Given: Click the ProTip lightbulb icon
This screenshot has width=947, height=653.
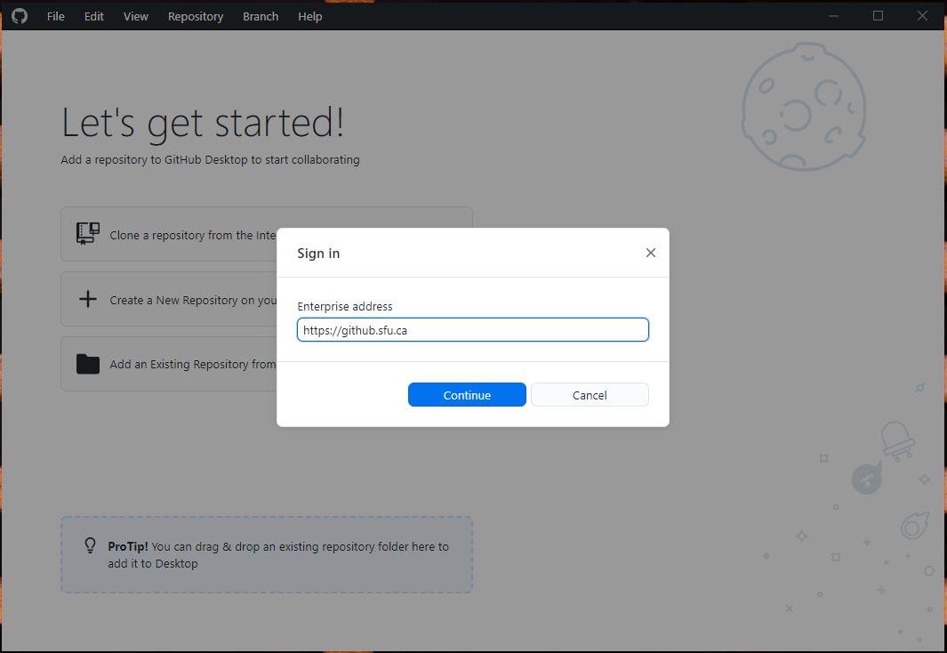Looking at the screenshot, I should click(x=90, y=545).
